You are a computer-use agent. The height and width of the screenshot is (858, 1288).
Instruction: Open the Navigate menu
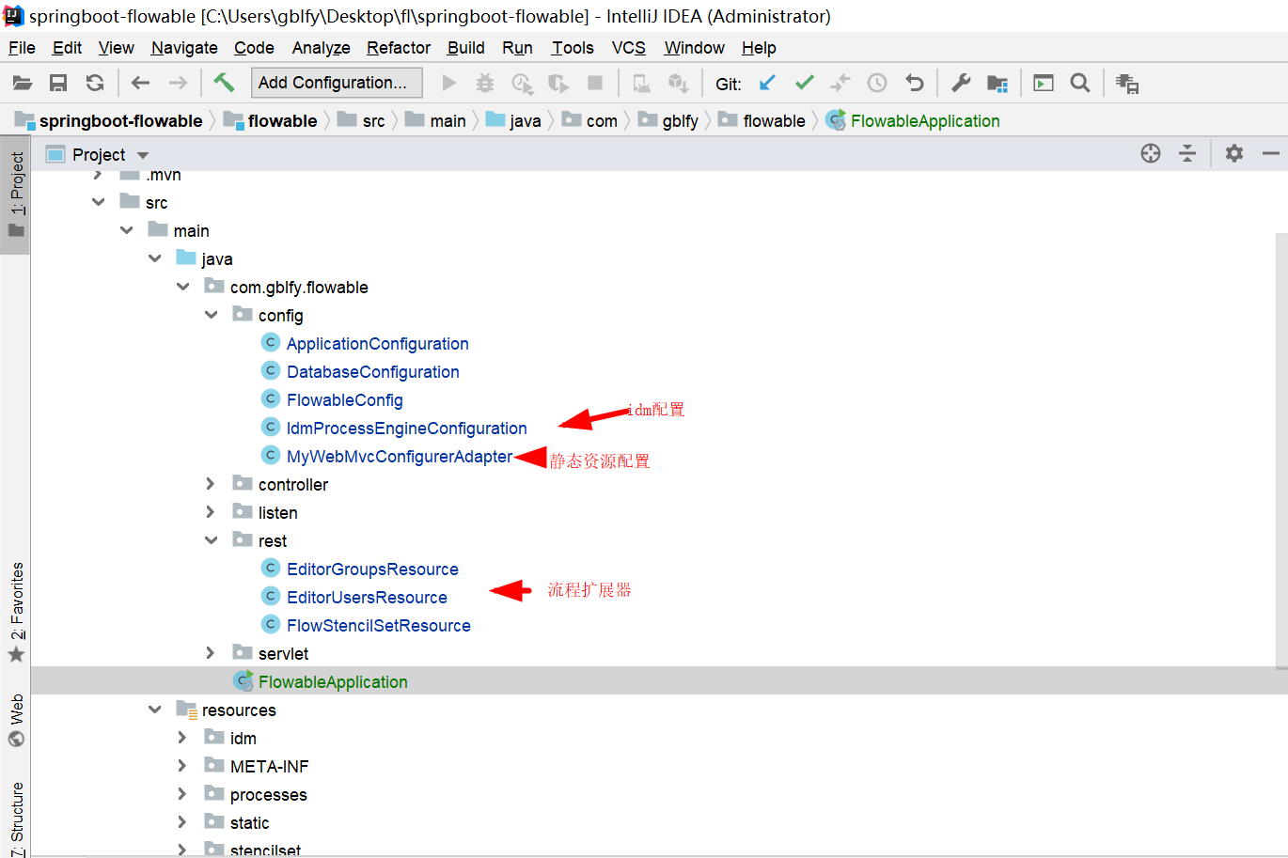[x=184, y=48]
